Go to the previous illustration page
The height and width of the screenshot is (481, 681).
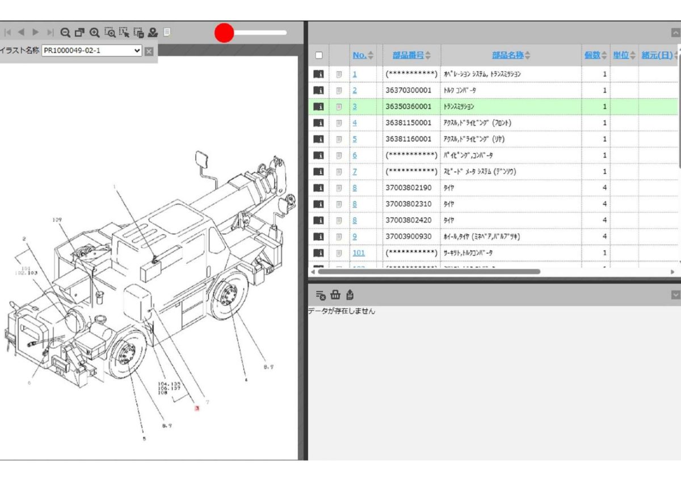tap(22, 33)
